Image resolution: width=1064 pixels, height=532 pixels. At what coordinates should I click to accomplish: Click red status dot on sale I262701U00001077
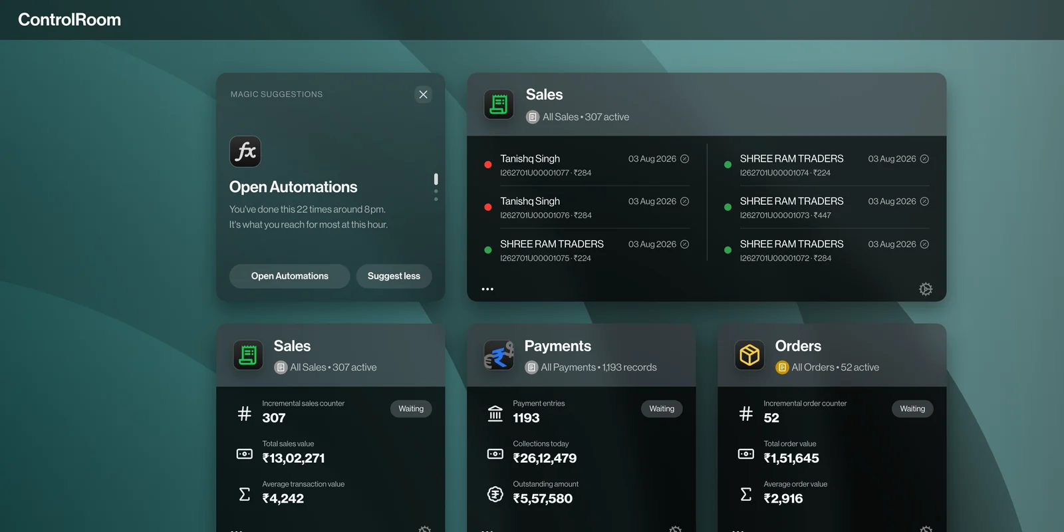tap(487, 164)
